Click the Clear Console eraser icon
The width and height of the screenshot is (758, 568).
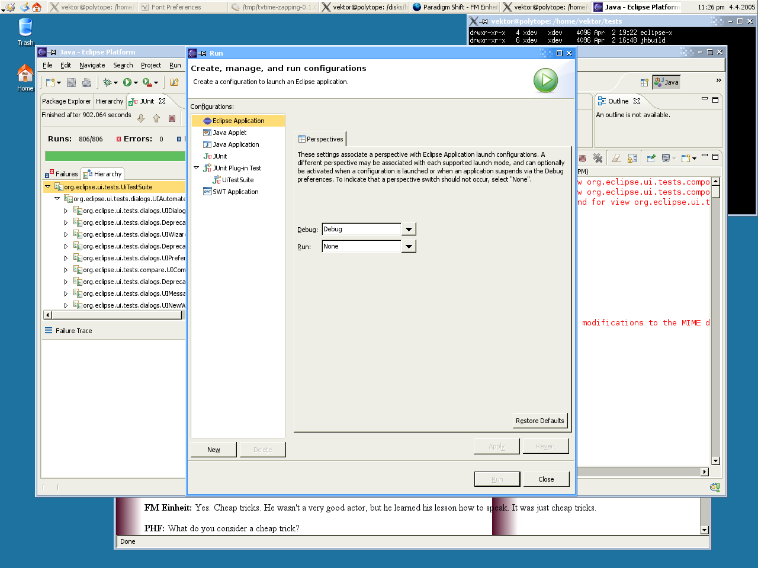point(616,158)
